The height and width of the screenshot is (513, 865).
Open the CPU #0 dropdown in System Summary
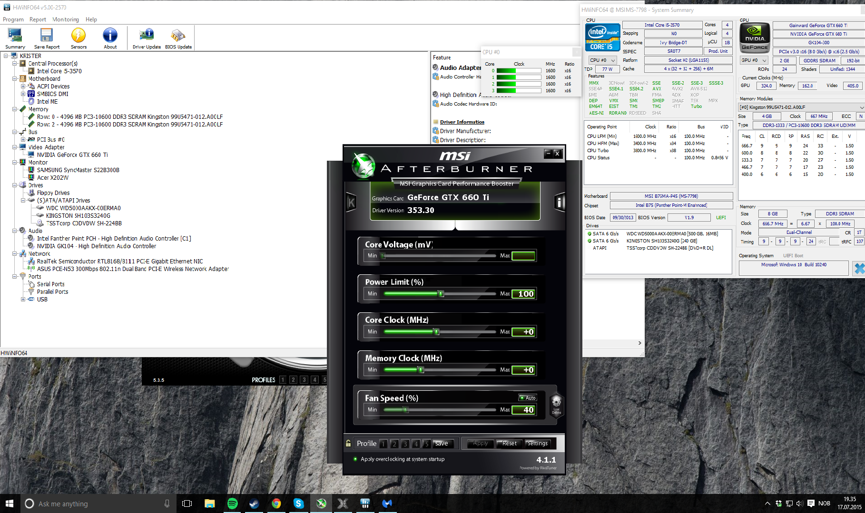pos(602,60)
